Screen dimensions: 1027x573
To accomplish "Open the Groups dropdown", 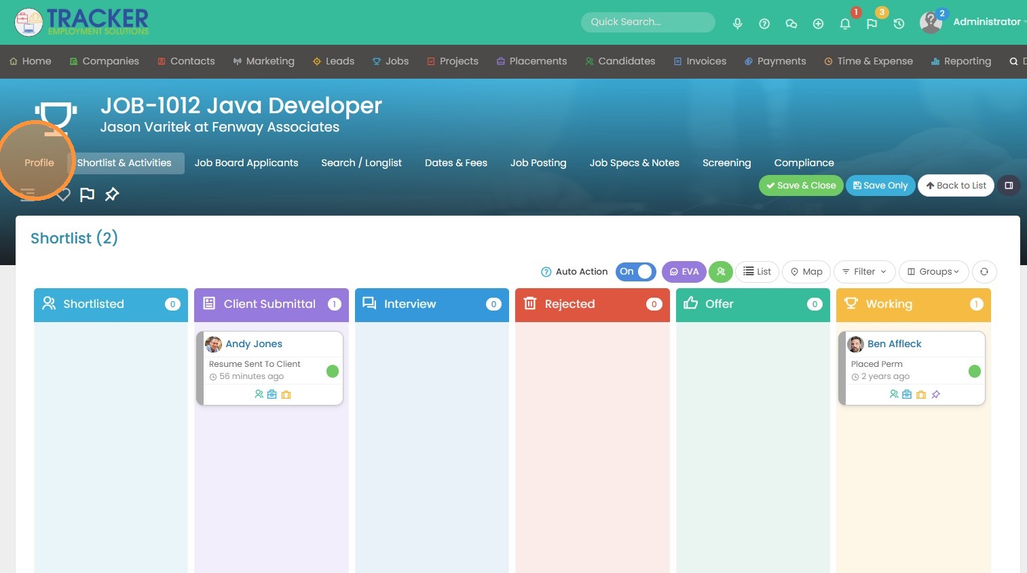I will (933, 271).
